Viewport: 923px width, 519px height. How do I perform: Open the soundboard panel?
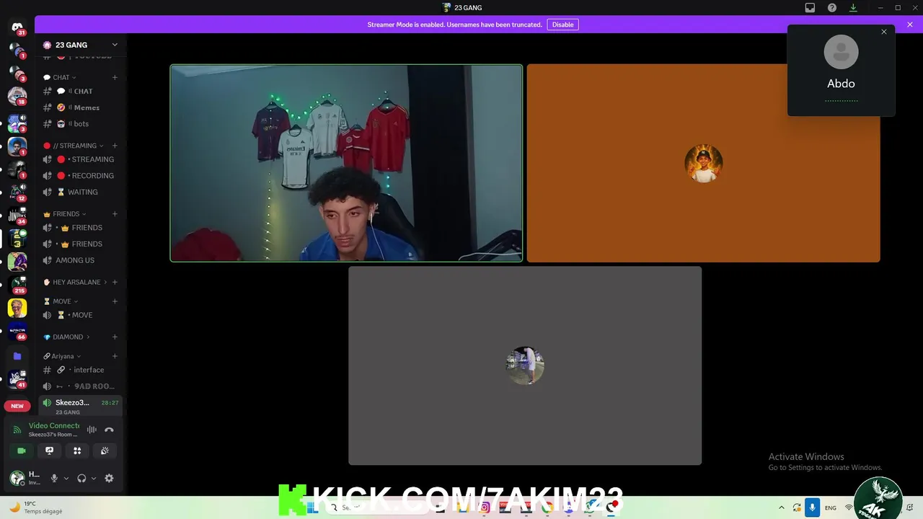pos(105,451)
